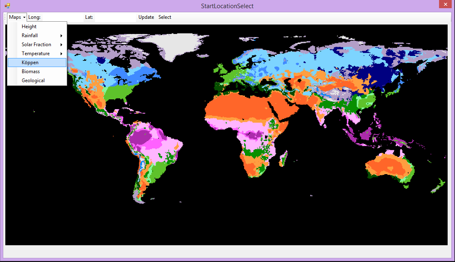Pick the Geological map entry

coord(33,81)
